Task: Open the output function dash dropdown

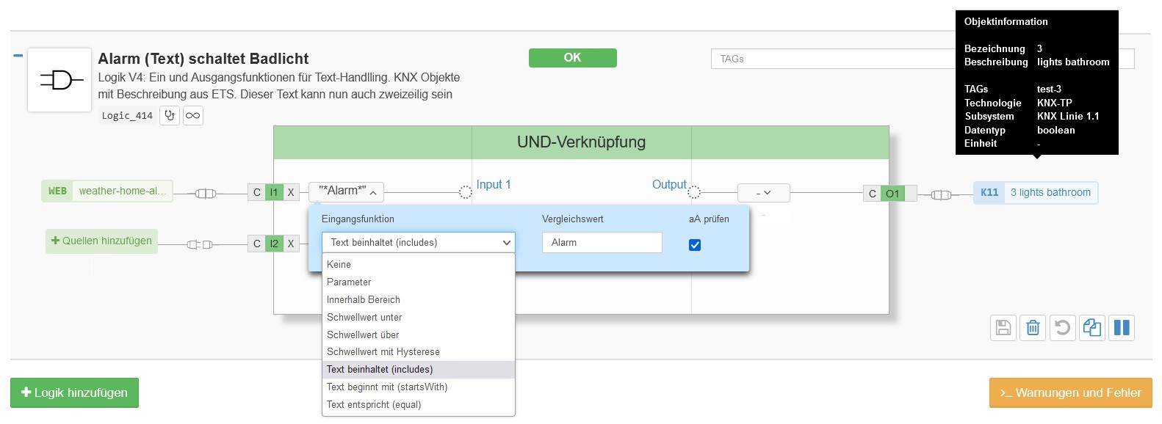Action: click(x=764, y=193)
